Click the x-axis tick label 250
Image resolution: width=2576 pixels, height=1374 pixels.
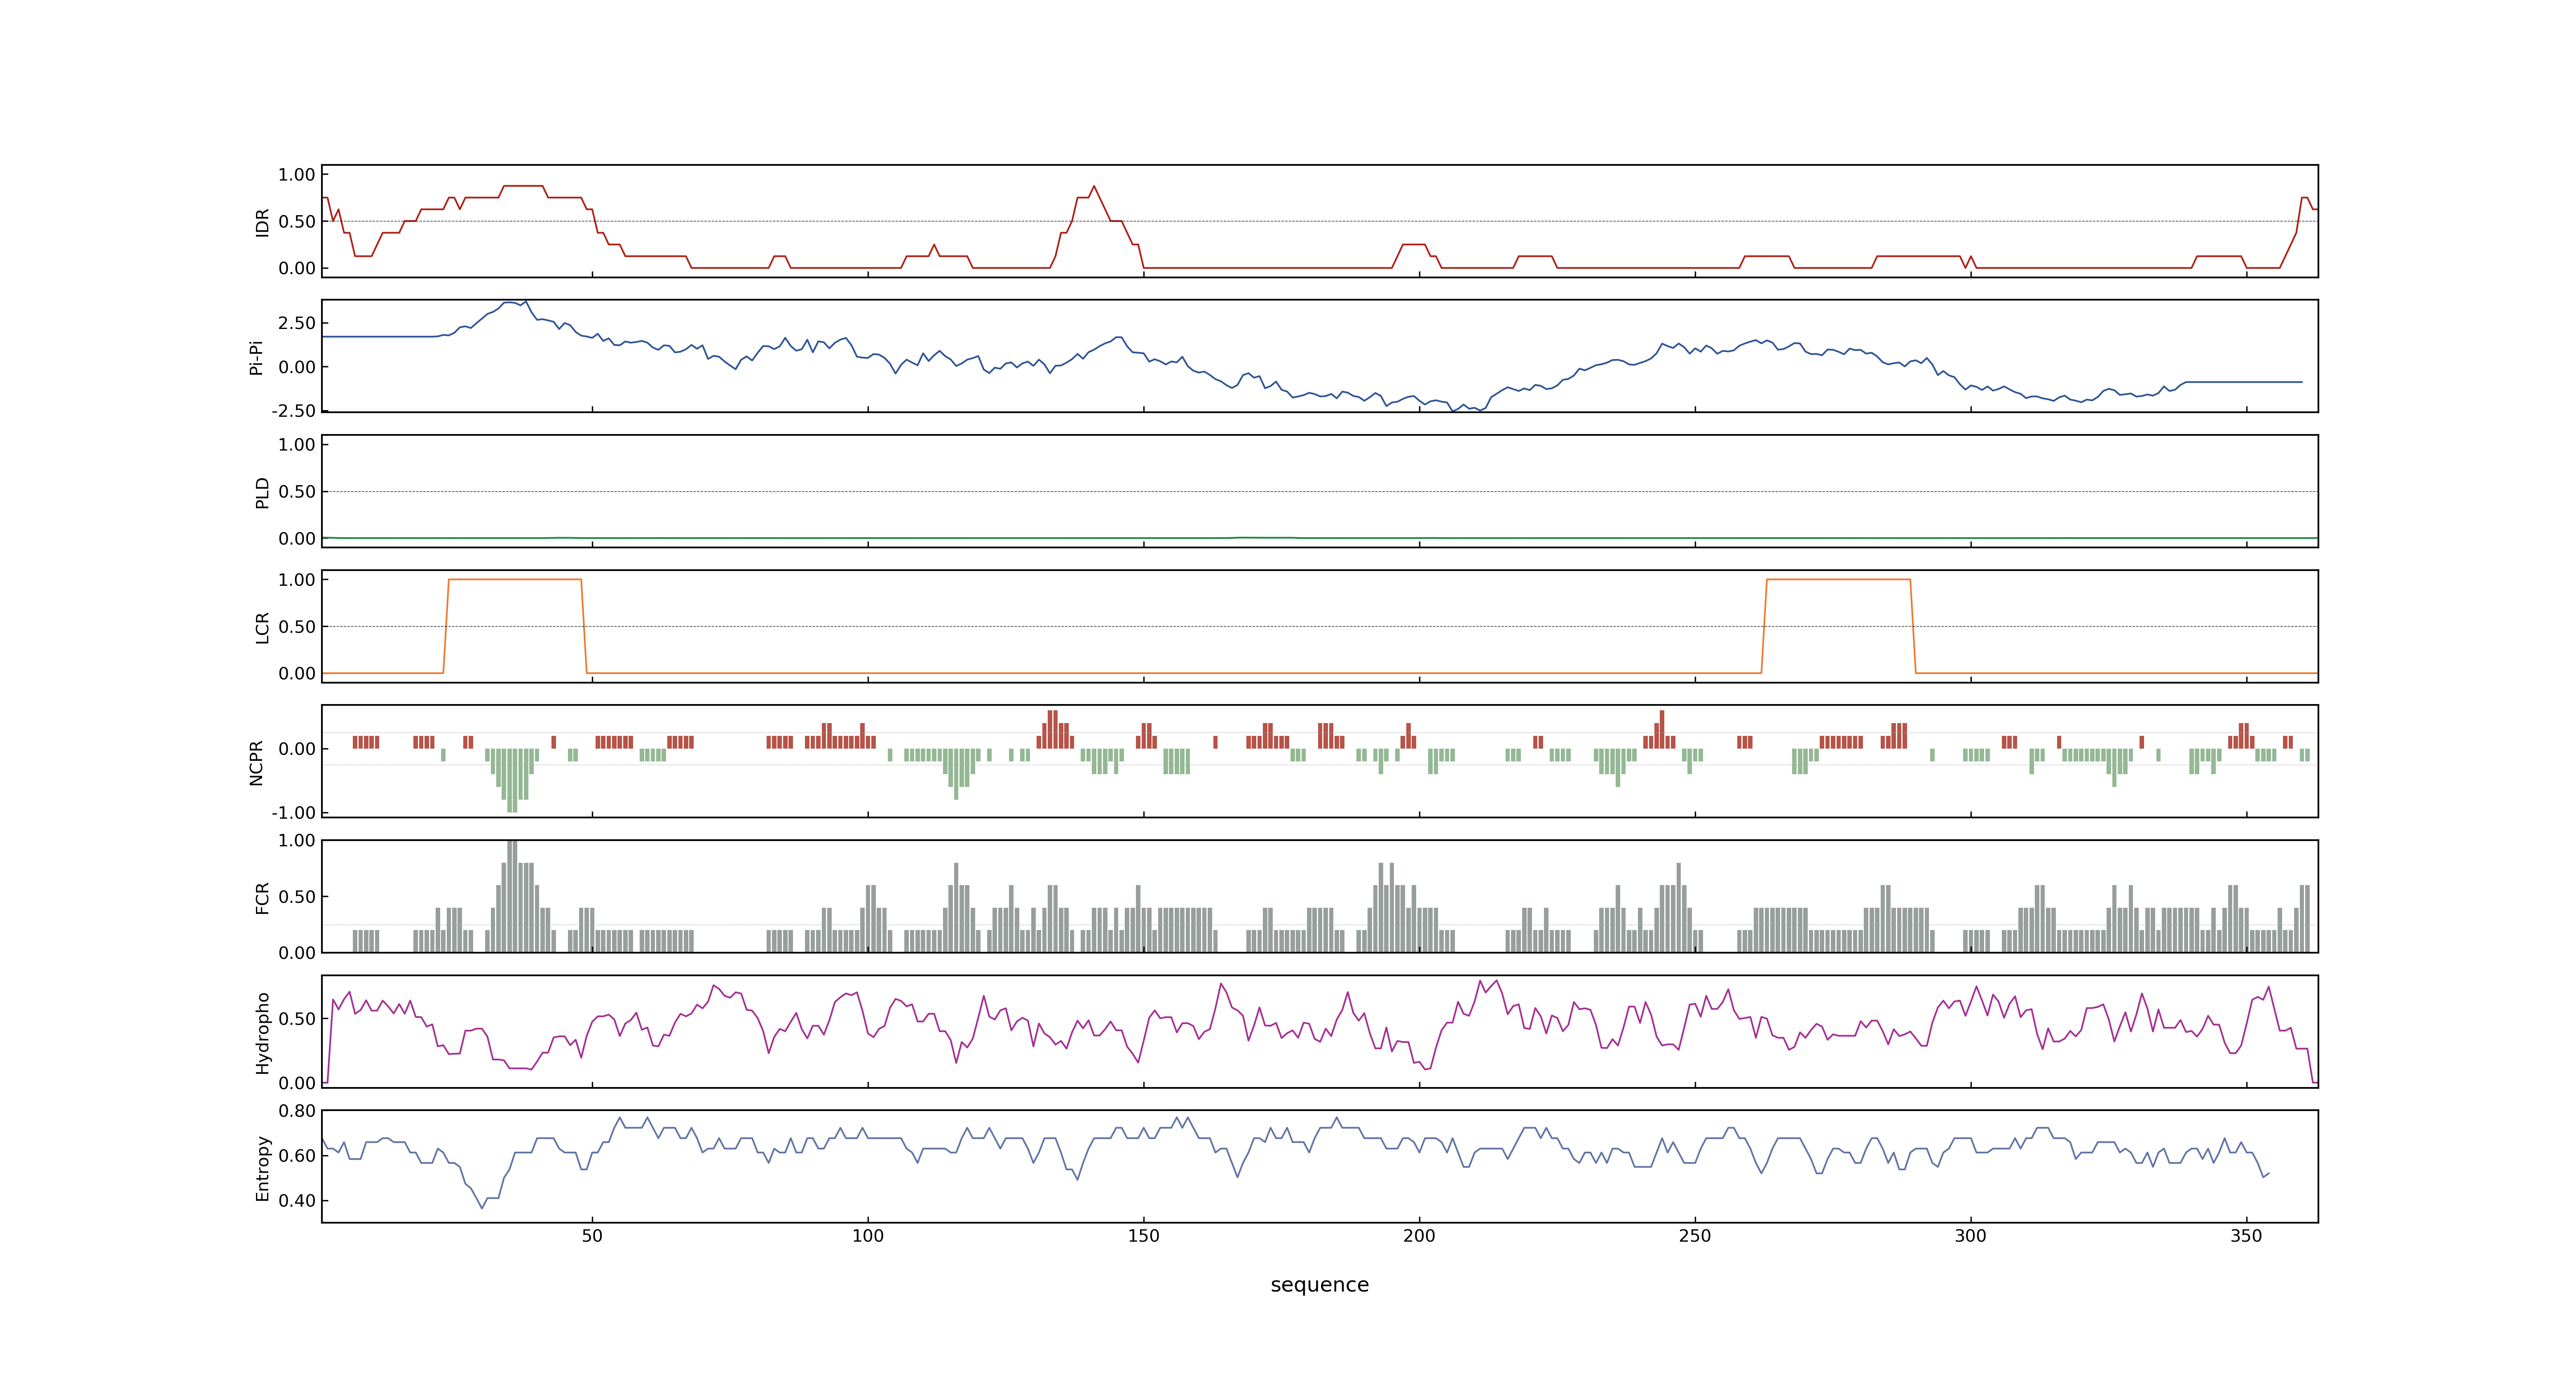coord(1695,1236)
